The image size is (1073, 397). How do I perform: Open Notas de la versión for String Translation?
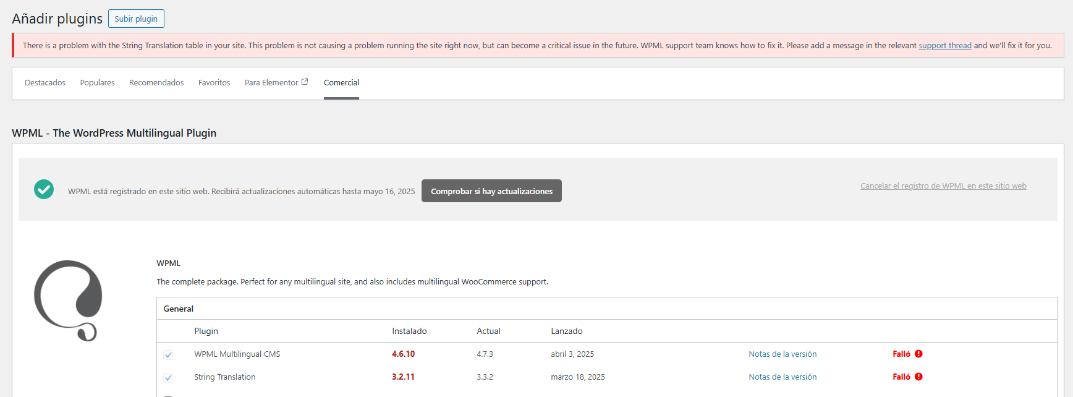click(782, 377)
